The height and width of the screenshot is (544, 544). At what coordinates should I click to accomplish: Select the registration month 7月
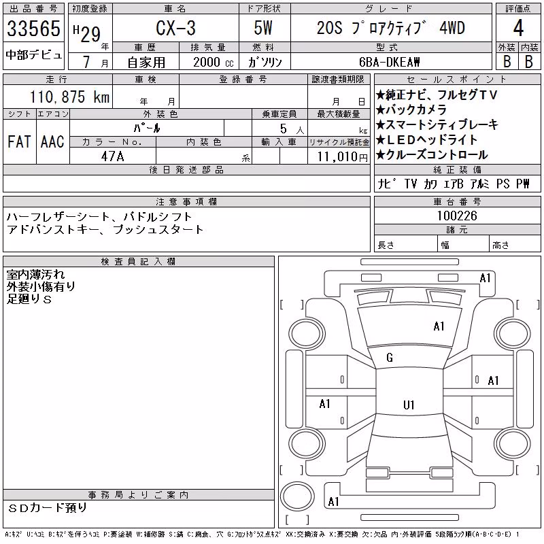[x=95, y=62]
